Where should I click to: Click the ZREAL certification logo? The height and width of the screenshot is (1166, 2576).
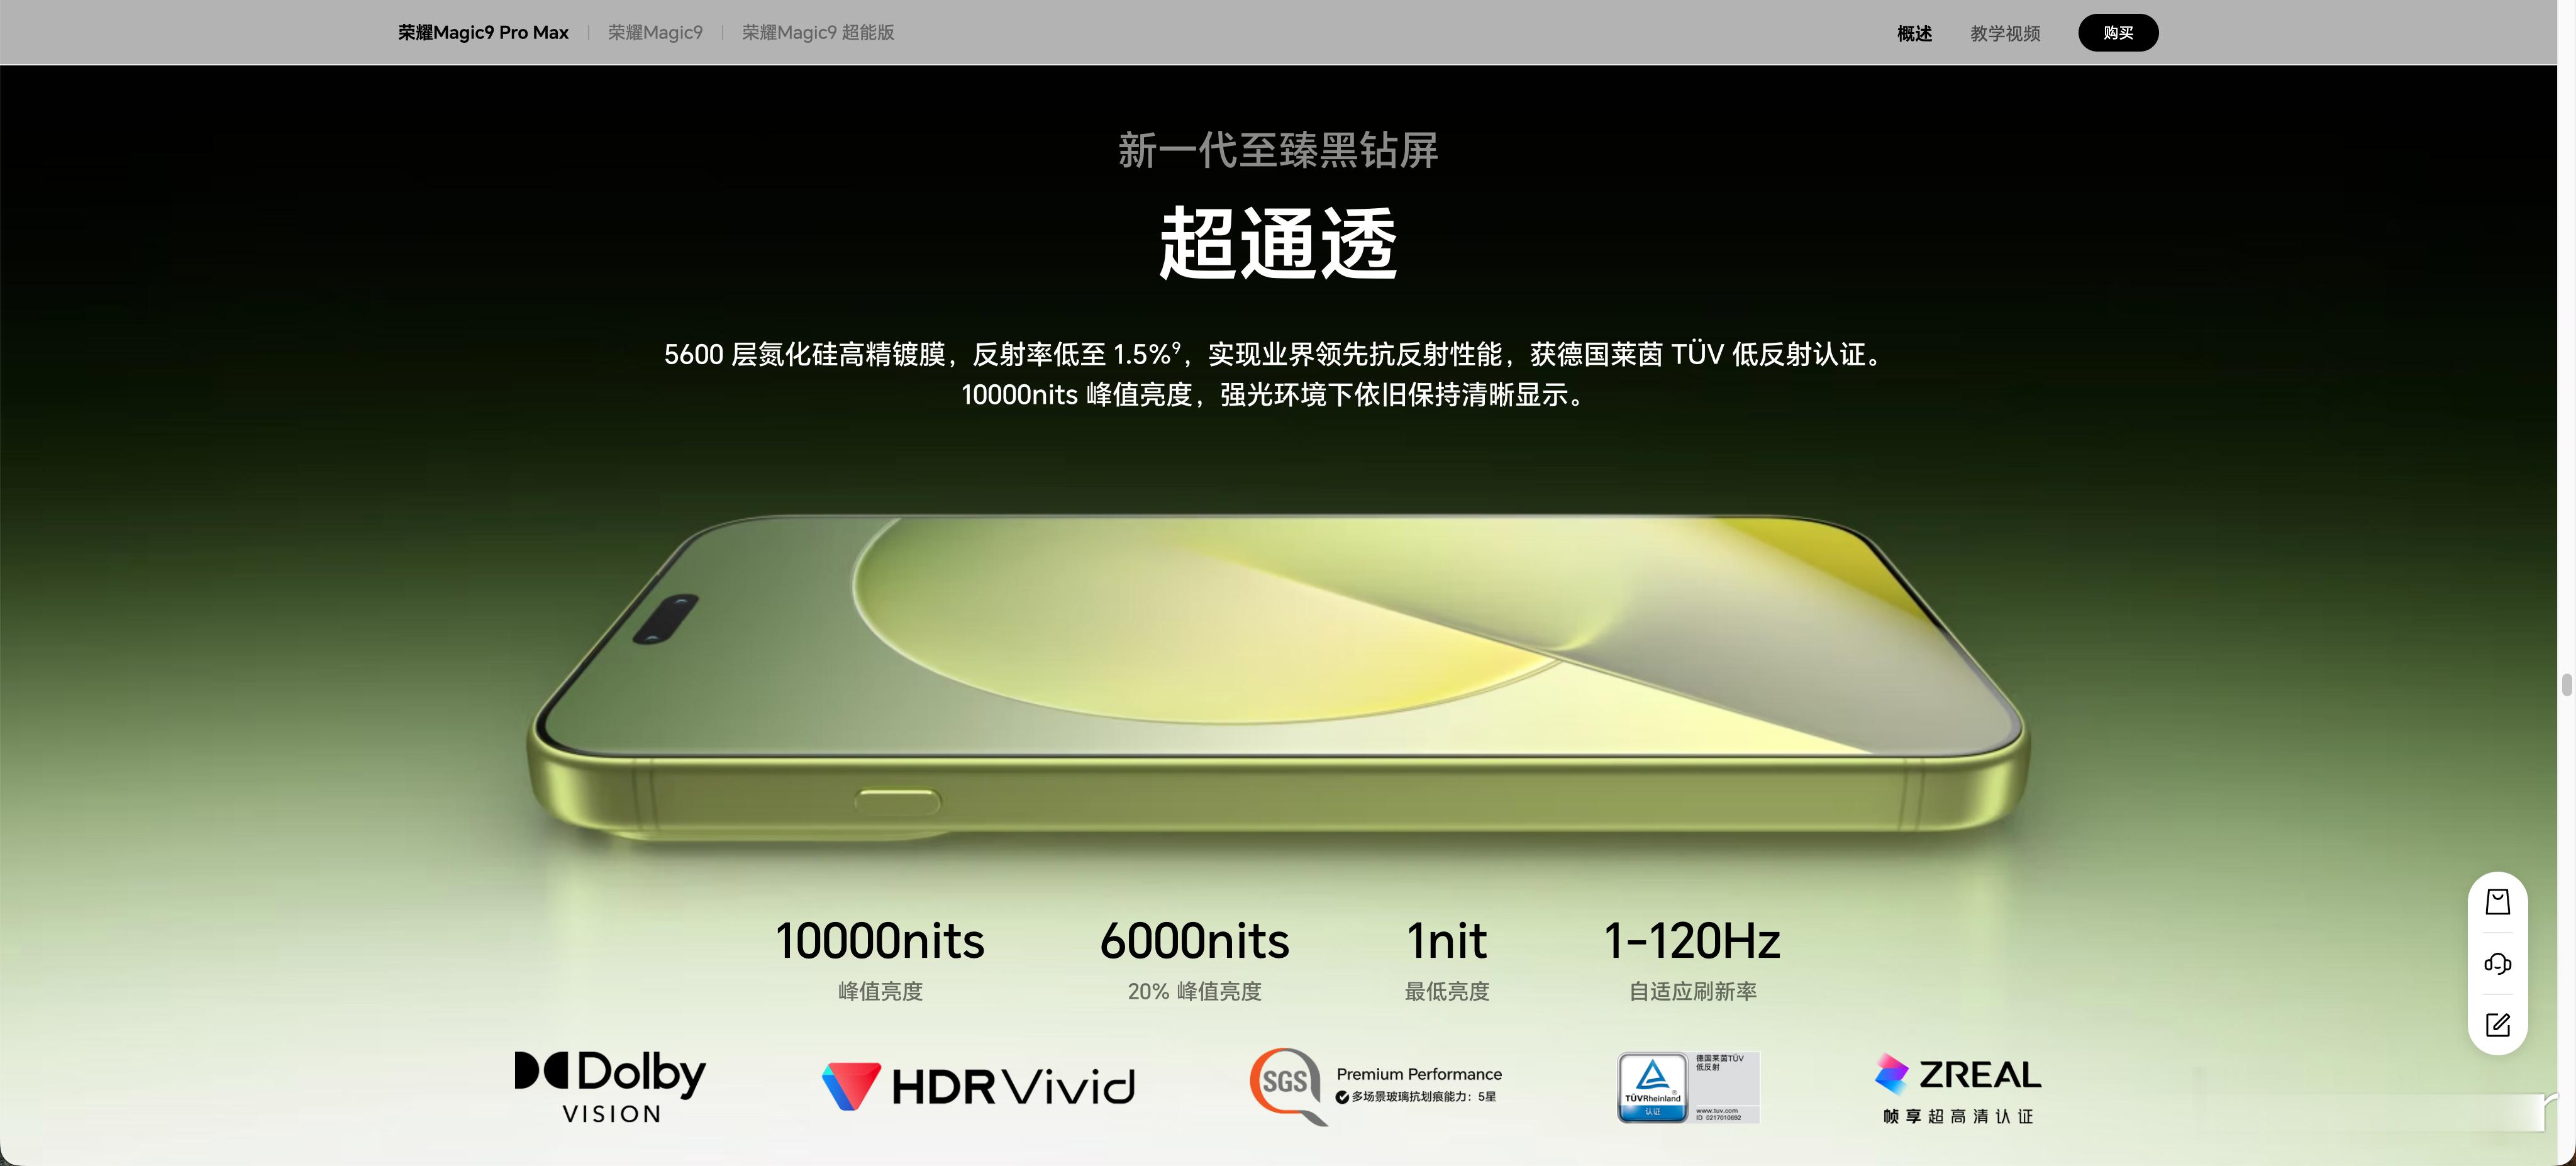coord(1958,1088)
